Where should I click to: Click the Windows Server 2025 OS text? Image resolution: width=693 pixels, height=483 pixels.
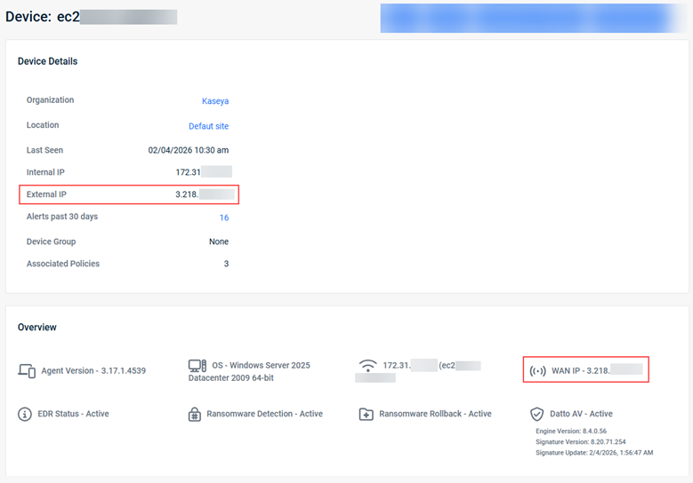[260, 365]
